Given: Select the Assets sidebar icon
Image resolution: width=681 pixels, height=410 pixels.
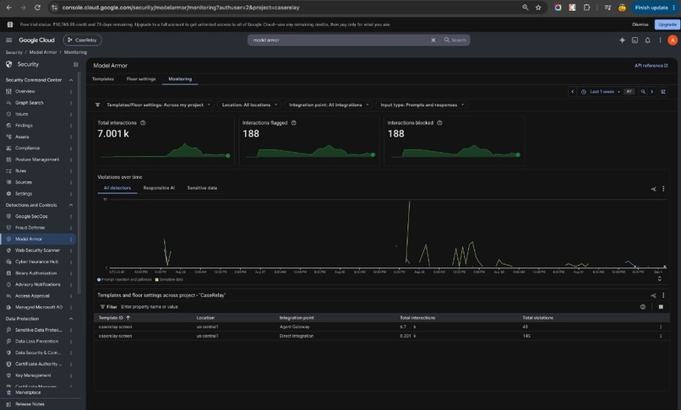Looking at the screenshot, I should (8, 137).
